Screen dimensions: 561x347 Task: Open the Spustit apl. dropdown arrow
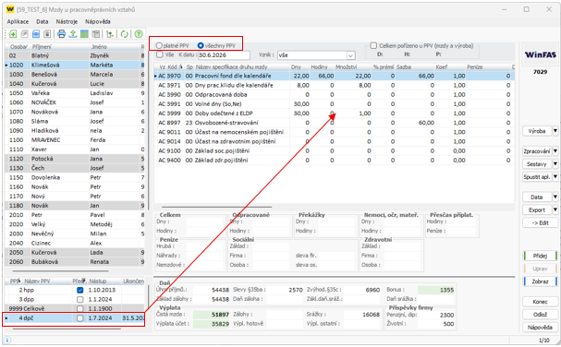555,177
